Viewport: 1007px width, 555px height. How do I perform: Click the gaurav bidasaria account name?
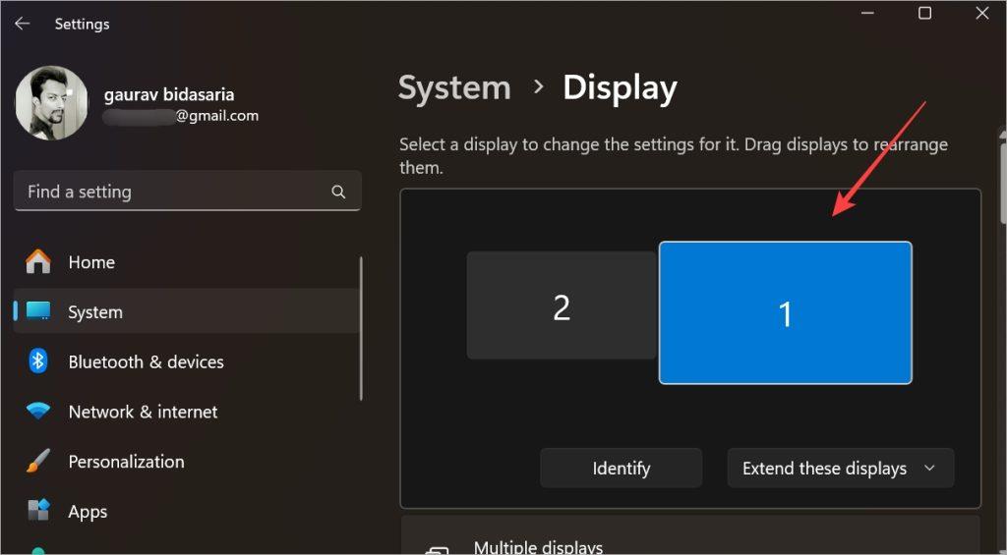tap(169, 95)
